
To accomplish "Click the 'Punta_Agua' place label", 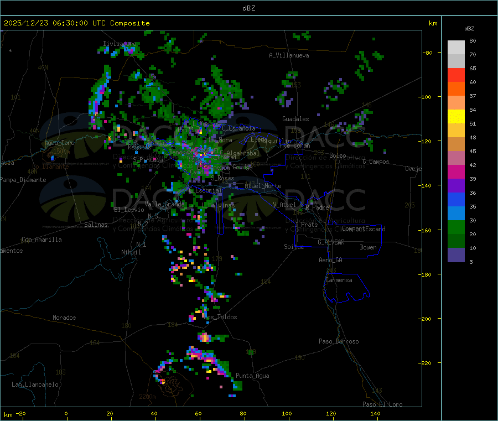I will click(252, 376).
